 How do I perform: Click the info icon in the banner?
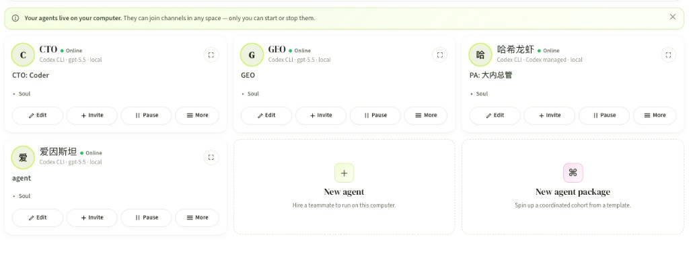tap(15, 18)
